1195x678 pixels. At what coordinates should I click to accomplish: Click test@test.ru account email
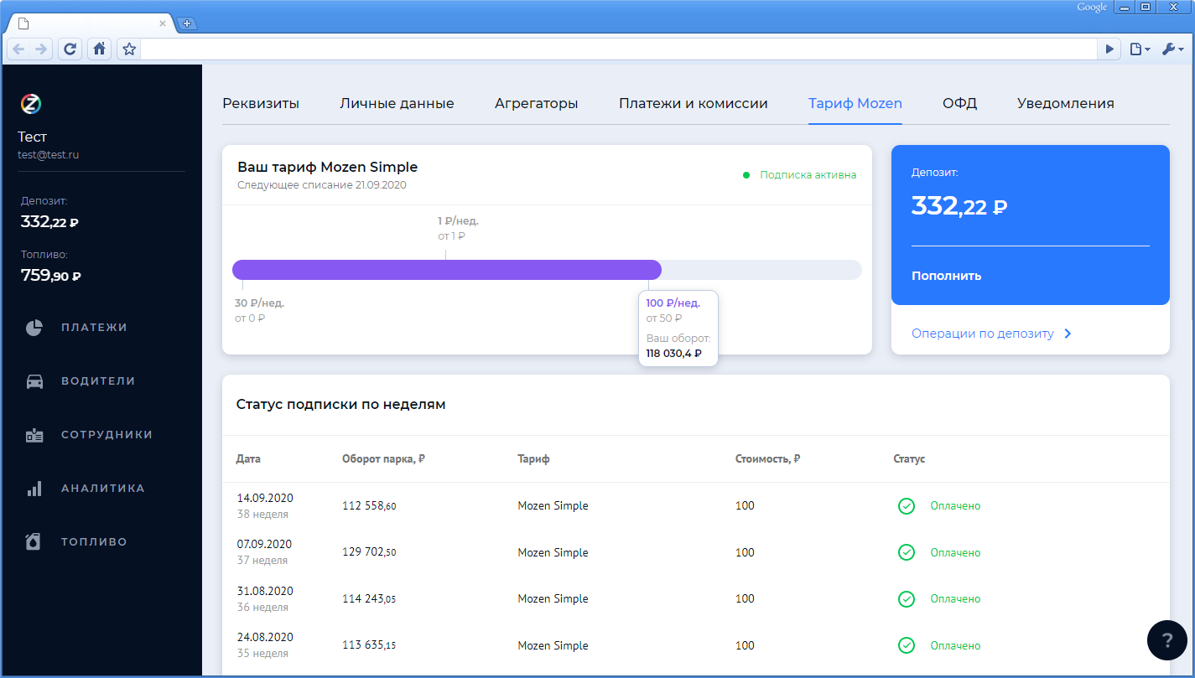point(49,155)
